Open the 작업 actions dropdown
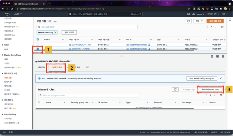Viewport: 233px width, 136px height. coord(198,21)
